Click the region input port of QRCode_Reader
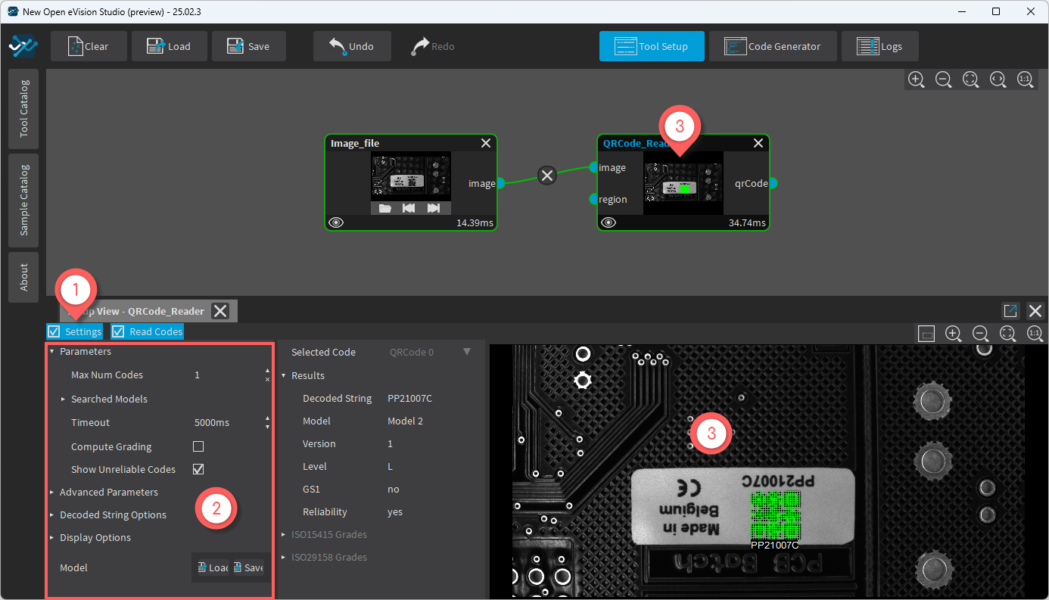The width and height of the screenshot is (1049, 600). 594,199
